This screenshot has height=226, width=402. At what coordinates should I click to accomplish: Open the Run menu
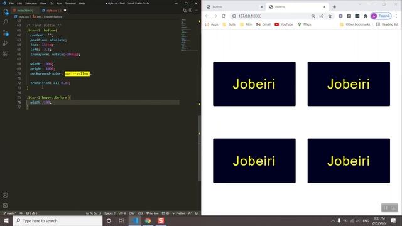[59, 3]
